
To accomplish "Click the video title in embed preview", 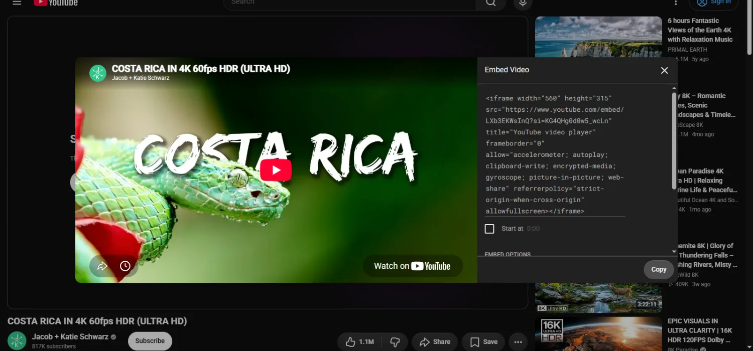I will [x=201, y=69].
